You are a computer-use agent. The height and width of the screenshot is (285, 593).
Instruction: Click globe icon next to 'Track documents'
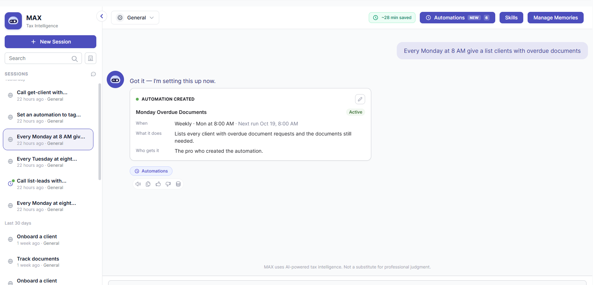(10, 261)
